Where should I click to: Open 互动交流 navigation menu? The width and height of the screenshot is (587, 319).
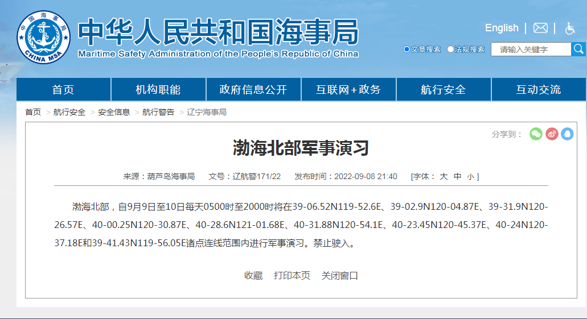[539, 89]
